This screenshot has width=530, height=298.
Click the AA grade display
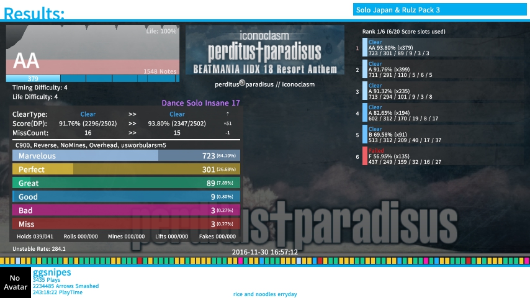point(26,61)
